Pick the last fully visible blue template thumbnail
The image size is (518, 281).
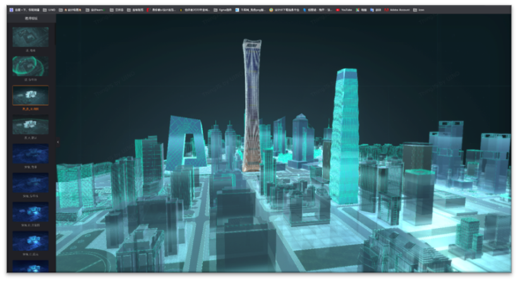[30, 241]
